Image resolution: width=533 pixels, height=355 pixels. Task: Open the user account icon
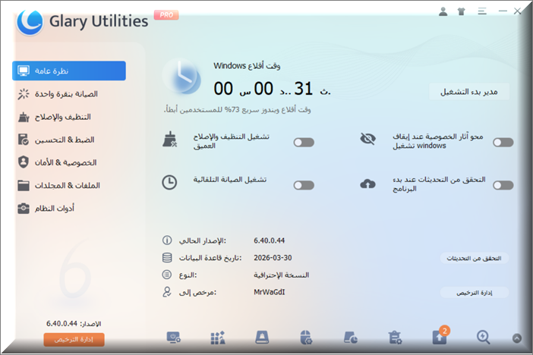[443, 11]
